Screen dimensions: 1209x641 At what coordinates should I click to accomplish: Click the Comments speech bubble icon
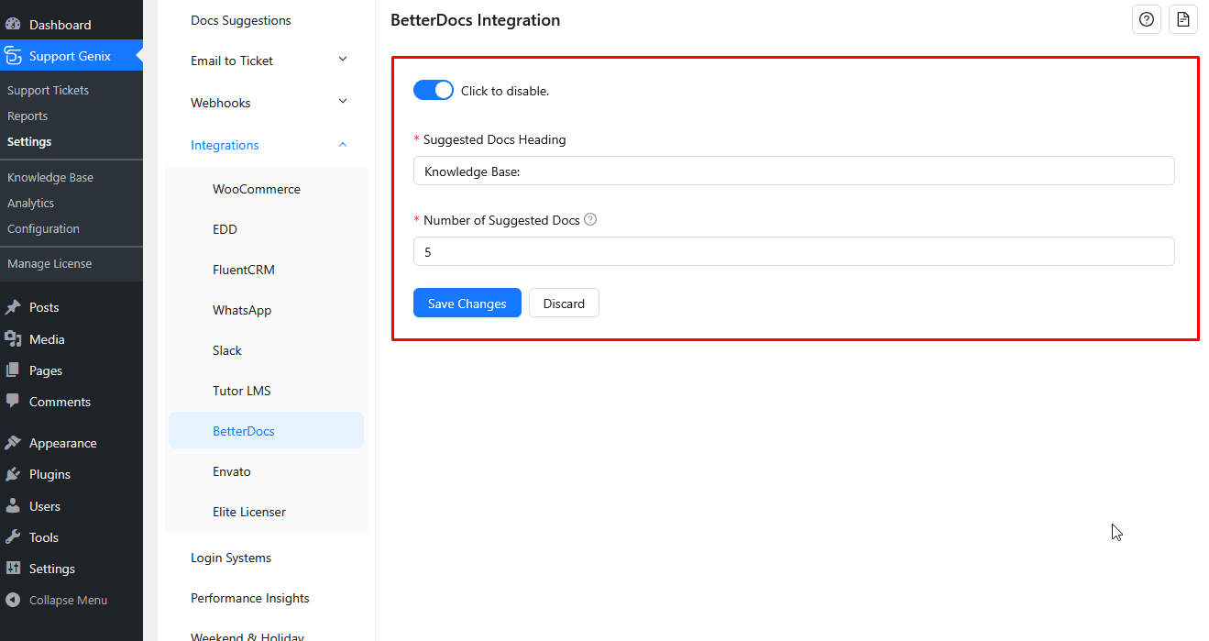[13, 402]
